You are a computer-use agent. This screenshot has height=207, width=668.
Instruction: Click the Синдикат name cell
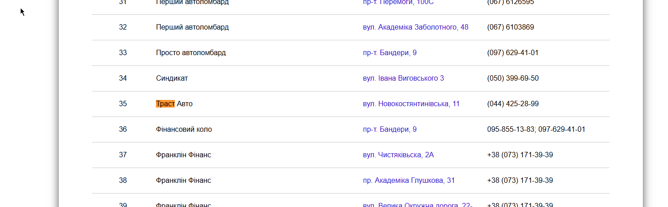(x=172, y=78)
